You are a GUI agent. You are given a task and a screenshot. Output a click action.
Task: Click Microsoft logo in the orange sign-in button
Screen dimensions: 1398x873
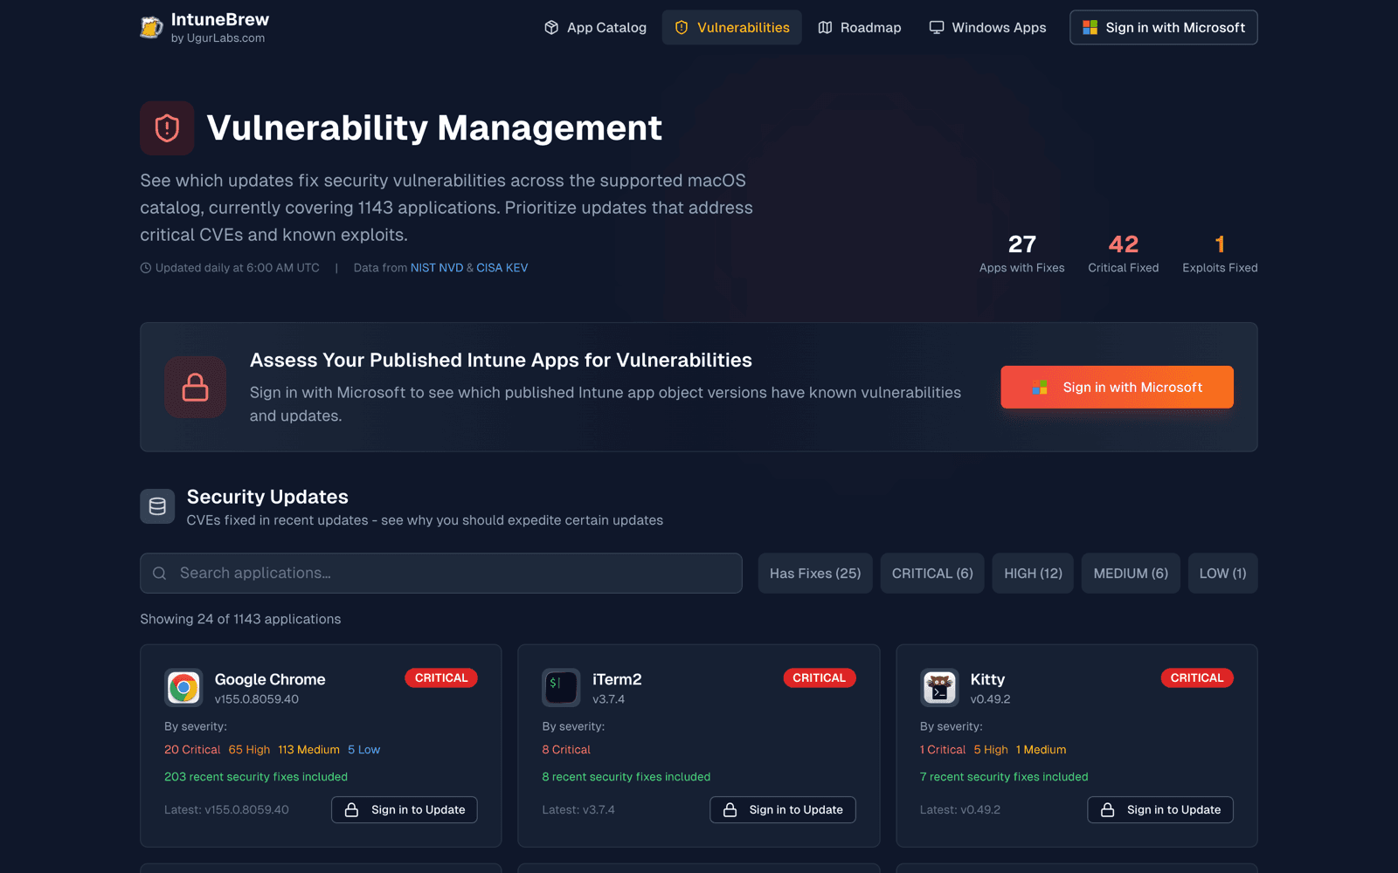[x=1040, y=388]
